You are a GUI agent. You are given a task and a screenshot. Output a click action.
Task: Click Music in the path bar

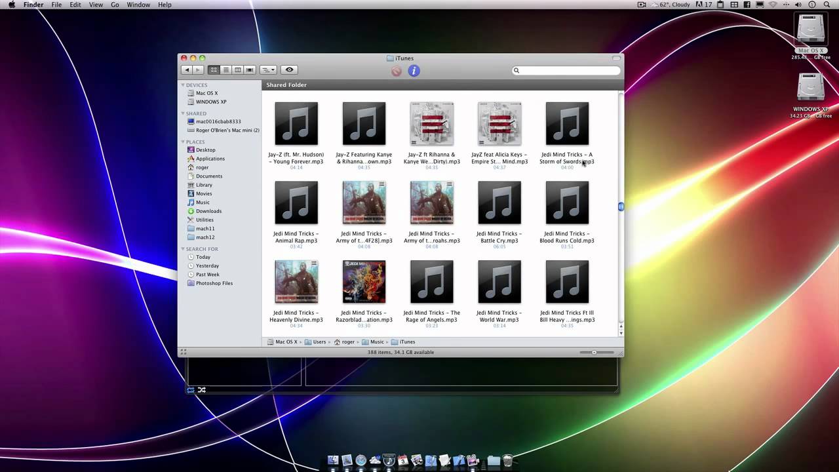coord(373,342)
